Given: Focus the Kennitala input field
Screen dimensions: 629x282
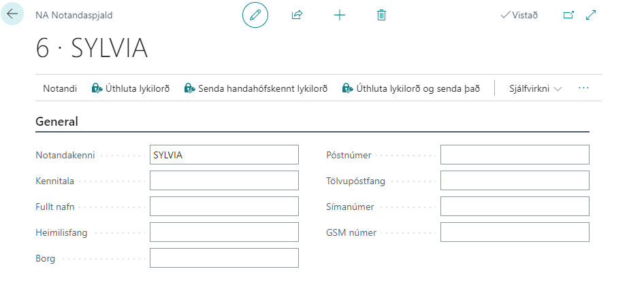Looking at the screenshot, I should [224, 181].
